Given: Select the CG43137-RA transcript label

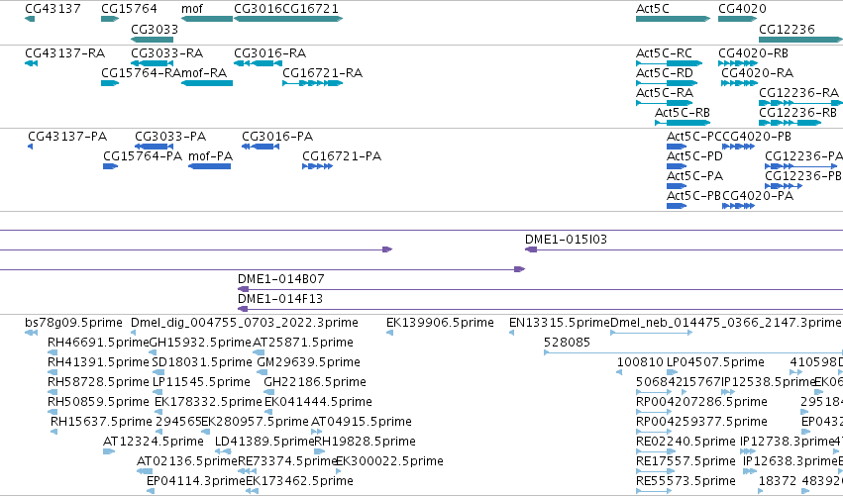Looking at the screenshot, I should click(65, 53).
